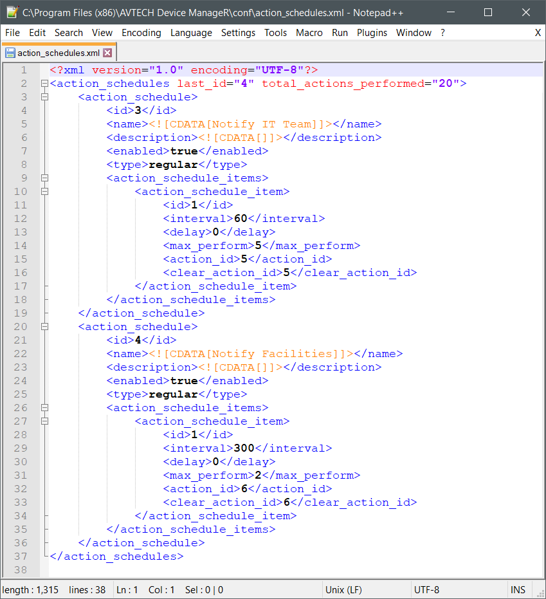
Task: Fold the action_schedule_items node on line 9
Action: click(44, 178)
